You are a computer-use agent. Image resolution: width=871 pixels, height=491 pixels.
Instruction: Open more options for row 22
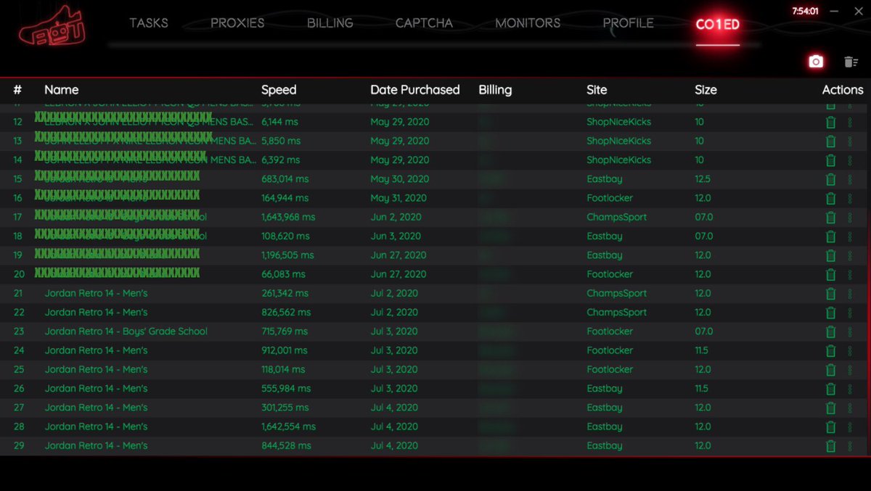850,313
